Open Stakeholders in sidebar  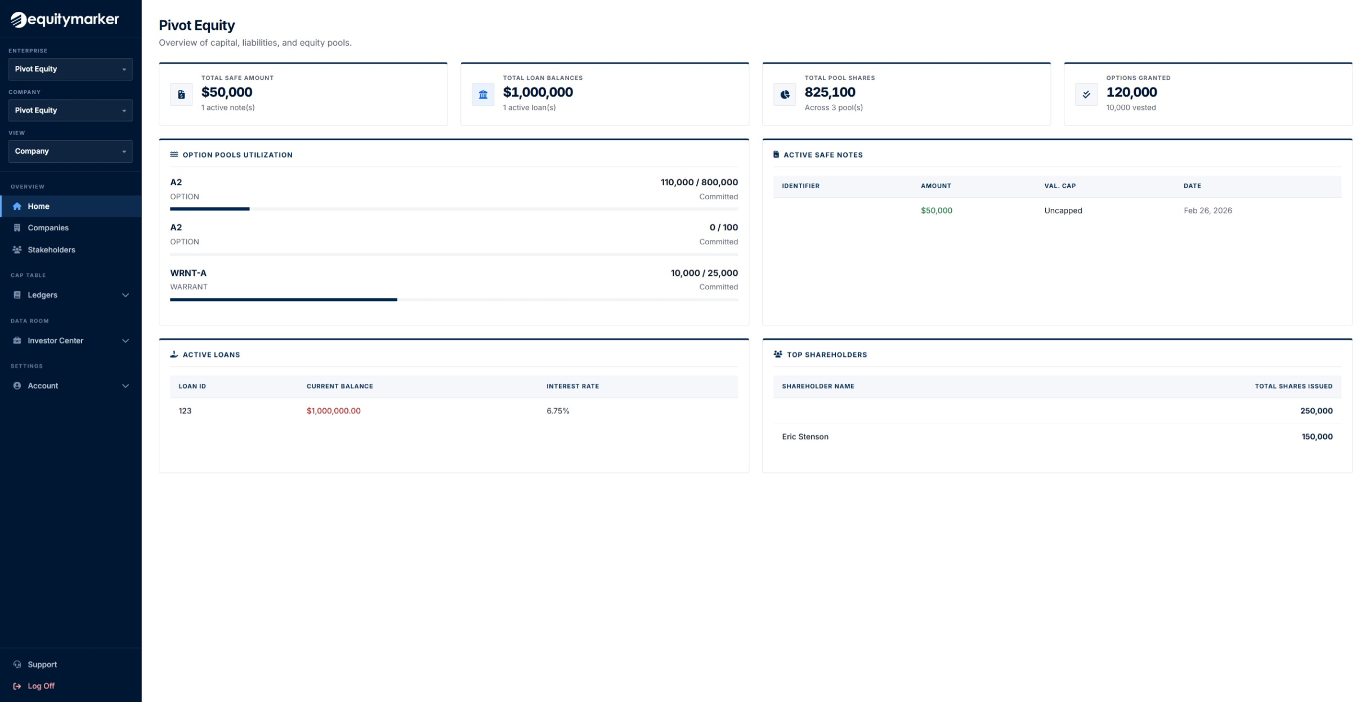71,250
